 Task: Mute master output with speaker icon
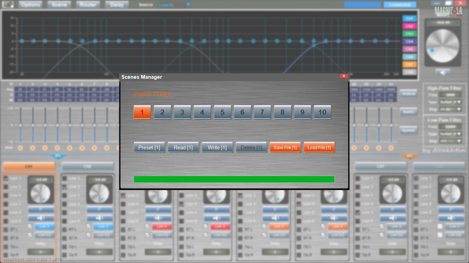tap(443, 72)
